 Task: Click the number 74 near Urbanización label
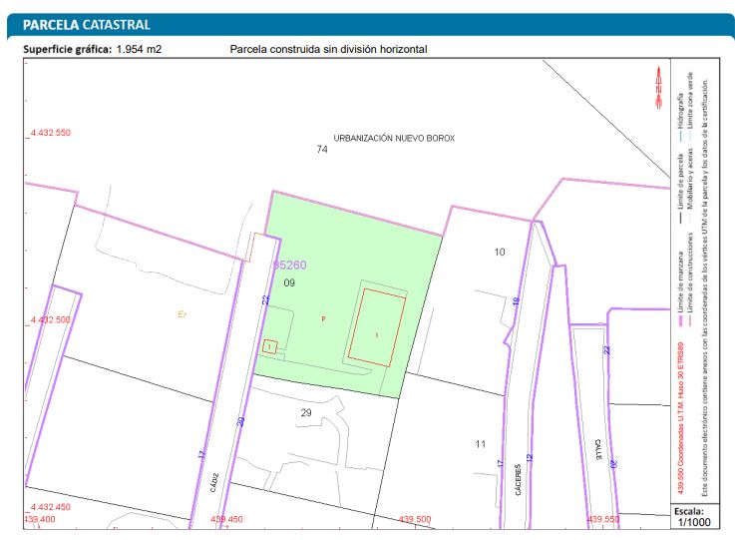click(321, 150)
